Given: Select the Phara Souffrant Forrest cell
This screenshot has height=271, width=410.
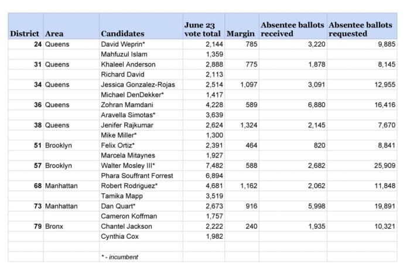Looking at the screenshot, I should click(141, 176).
